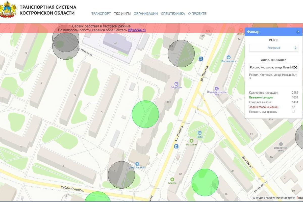The image size is (303, 202).
Task: Click the Фильтр panel header title
Action: pos(253,32)
